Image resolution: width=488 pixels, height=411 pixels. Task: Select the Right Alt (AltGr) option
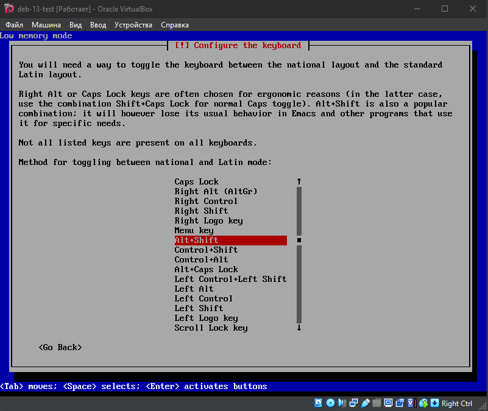click(x=216, y=191)
